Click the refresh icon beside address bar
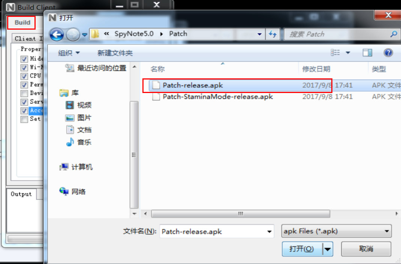Image resolution: width=401 pixels, height=264 pixels. tap(272, 34)
